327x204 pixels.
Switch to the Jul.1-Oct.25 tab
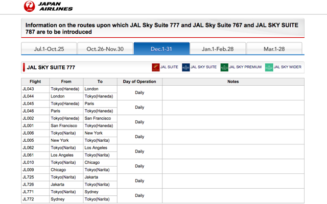click(49, 49)
